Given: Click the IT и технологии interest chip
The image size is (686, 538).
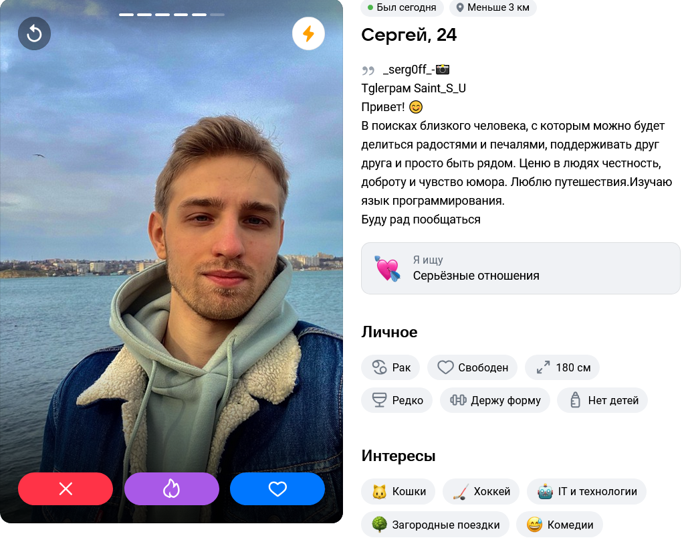Looking at the screenshot, I should (586, 492).
